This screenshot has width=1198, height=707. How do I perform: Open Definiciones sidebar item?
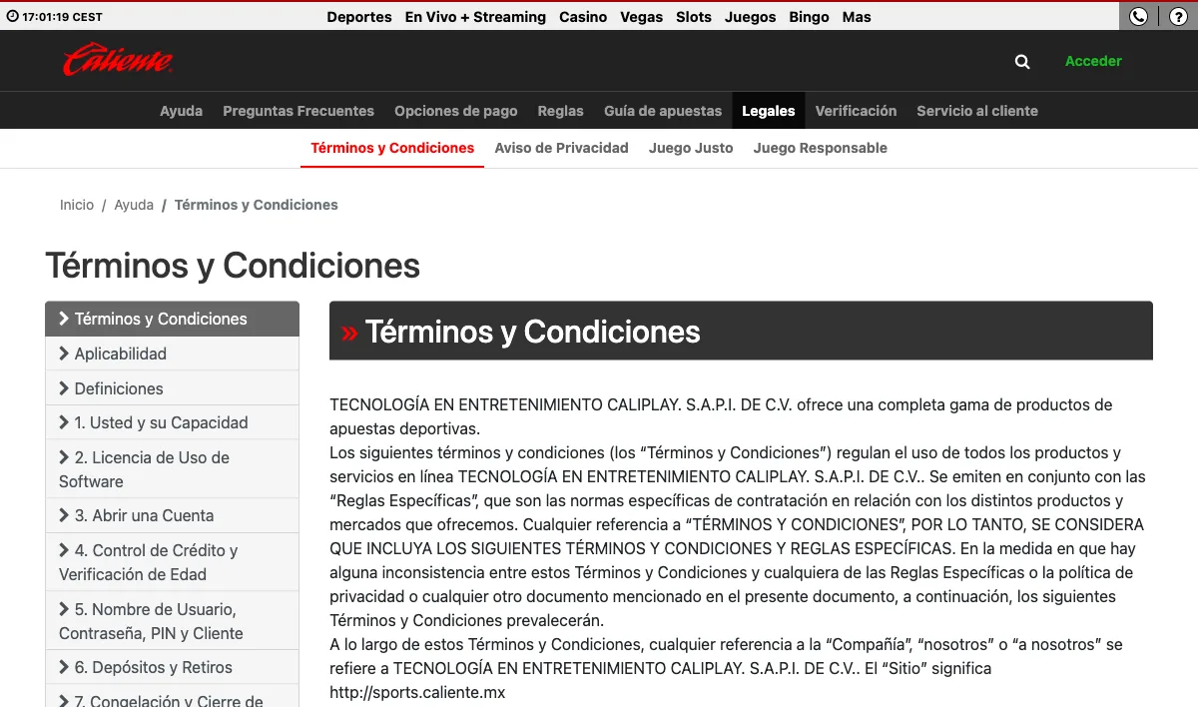pos(172,388)
